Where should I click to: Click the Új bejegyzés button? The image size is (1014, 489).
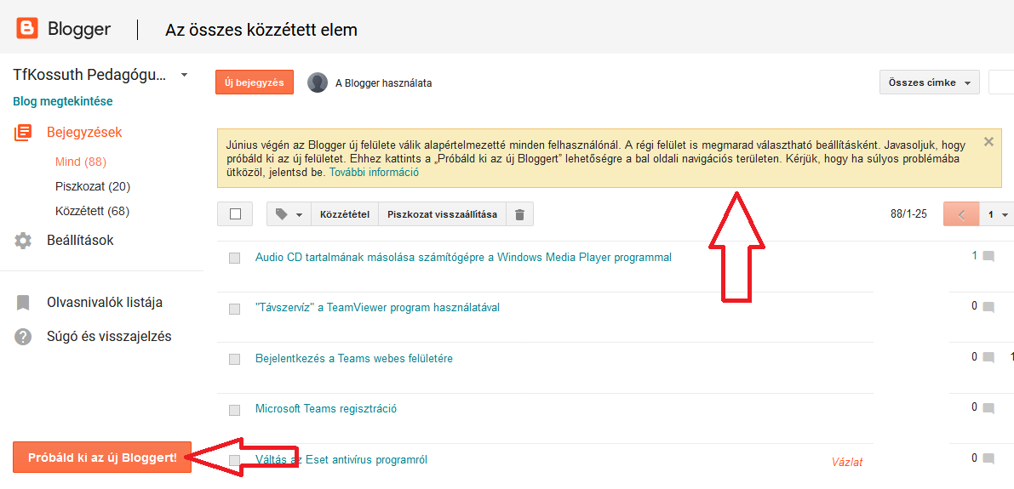(255, 82)
